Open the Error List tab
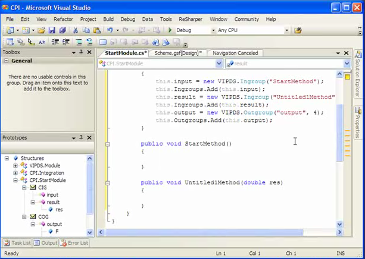 click(74, 243)
